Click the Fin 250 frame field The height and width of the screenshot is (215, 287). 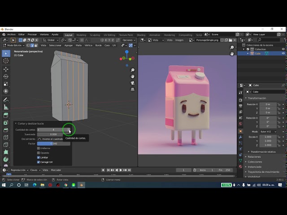pyautogui.click(x=224, y=170)
